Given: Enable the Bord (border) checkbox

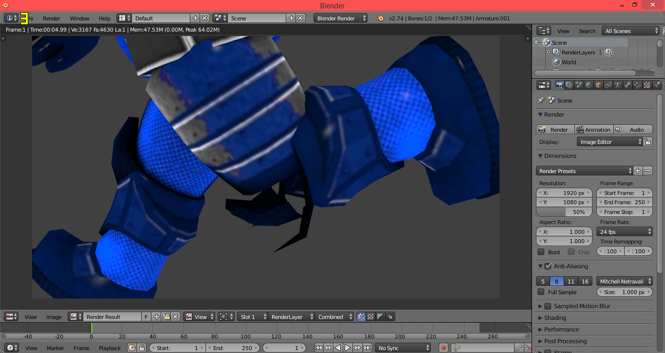Looking at the screenshot, I should pos(541,252).
